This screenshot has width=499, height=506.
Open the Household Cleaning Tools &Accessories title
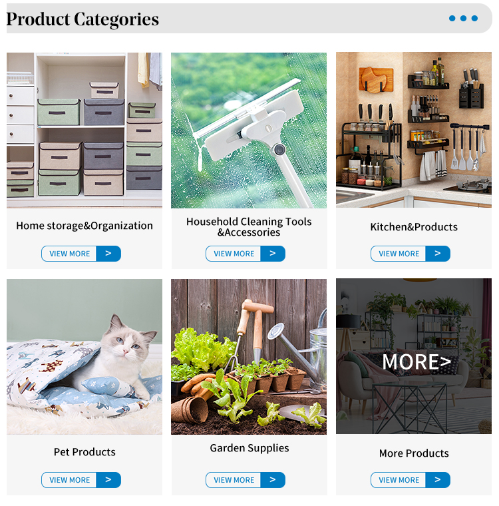249,227
